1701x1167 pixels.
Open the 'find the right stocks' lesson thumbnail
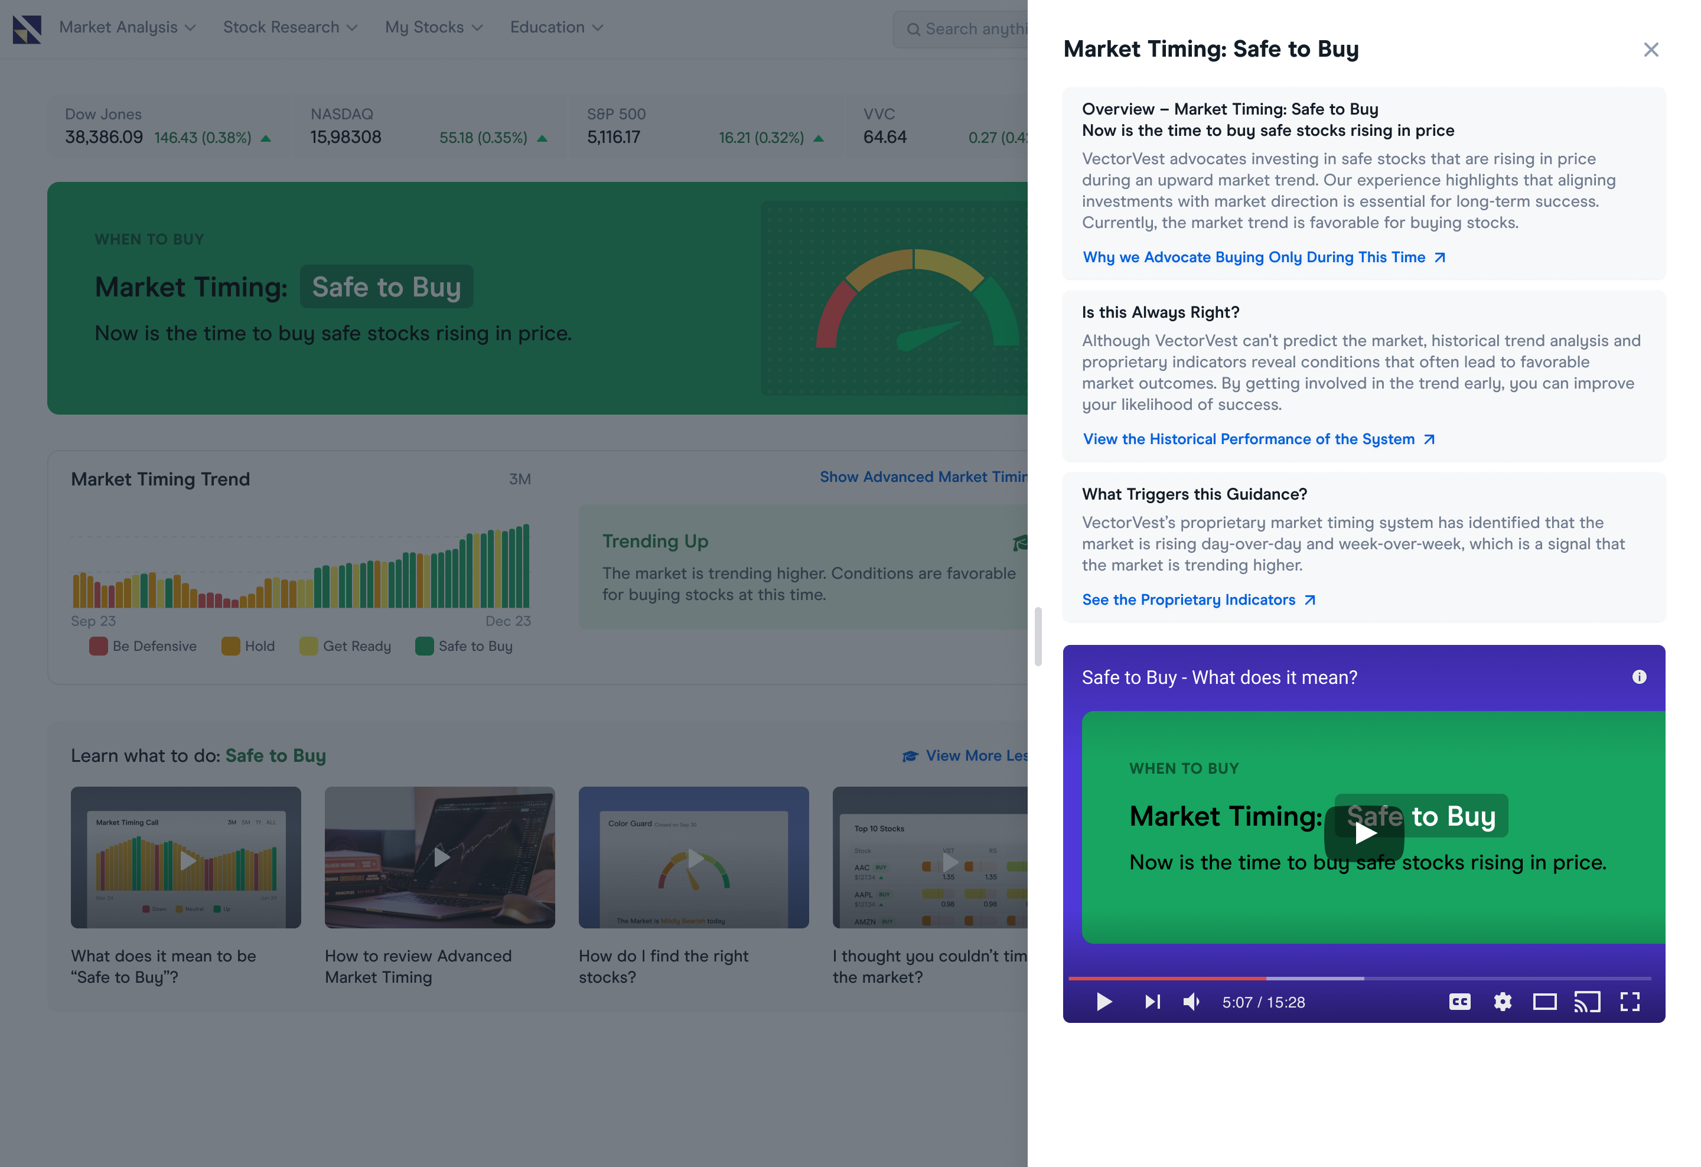(694, 858)
